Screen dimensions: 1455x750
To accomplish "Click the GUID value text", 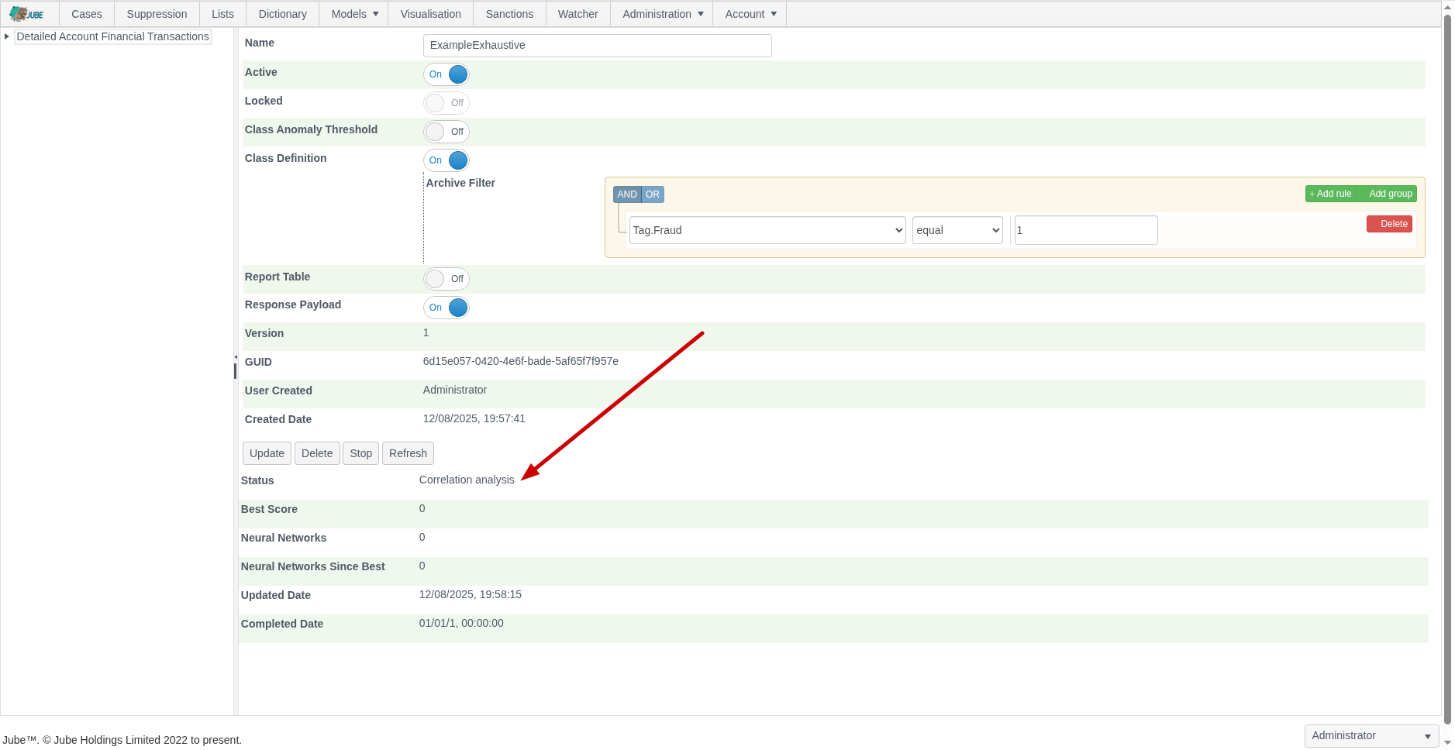I will point(521,361).
